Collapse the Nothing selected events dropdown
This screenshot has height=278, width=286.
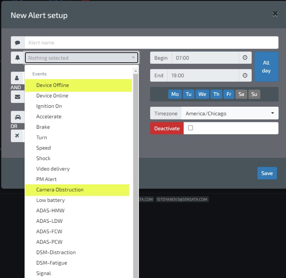click(82, 58)
